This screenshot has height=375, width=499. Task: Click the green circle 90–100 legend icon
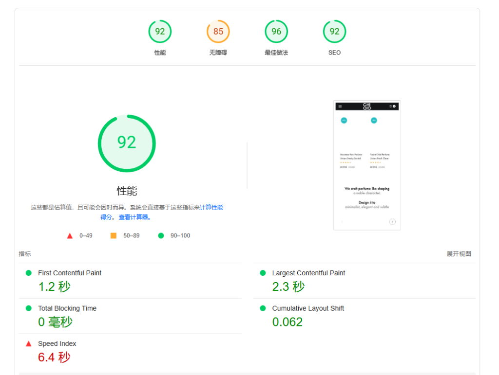point(161,235)
